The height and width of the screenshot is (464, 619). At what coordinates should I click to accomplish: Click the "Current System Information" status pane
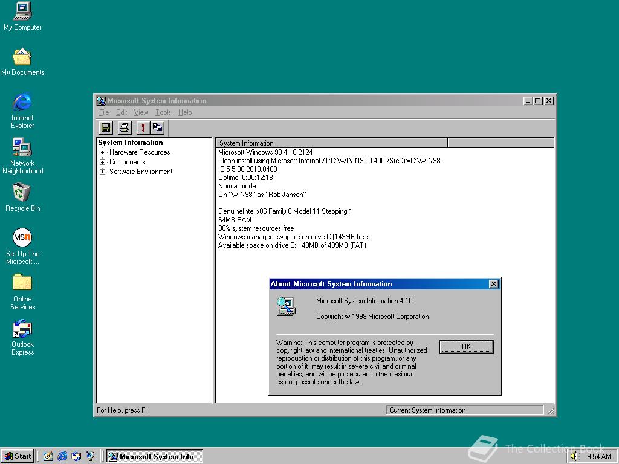(x=465, y=410)
